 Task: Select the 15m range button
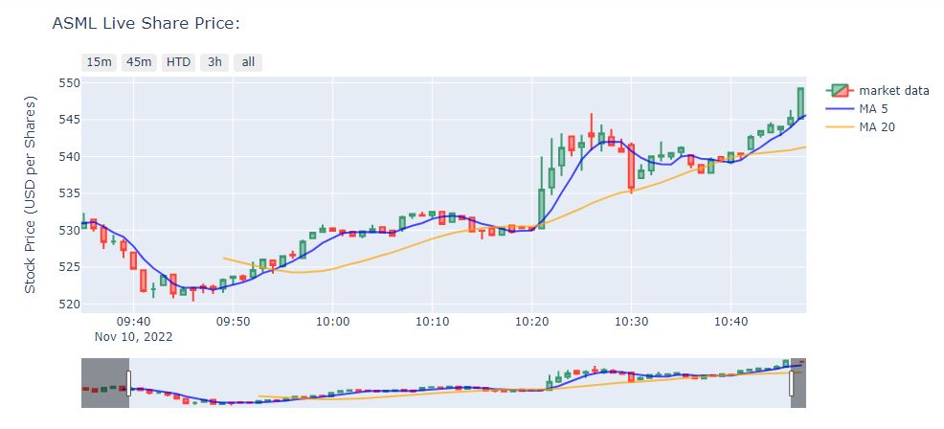99,62
